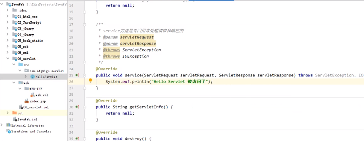
Task: Click the com.atguigu.servlet package icon
Action: point(27,71)
